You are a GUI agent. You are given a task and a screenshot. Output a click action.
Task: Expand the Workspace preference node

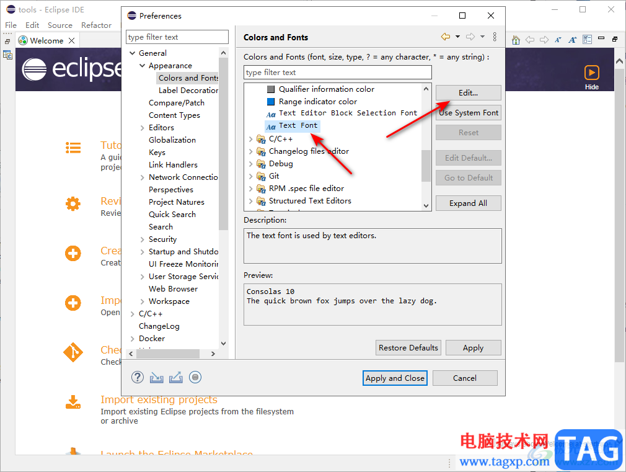coord(142,301)
